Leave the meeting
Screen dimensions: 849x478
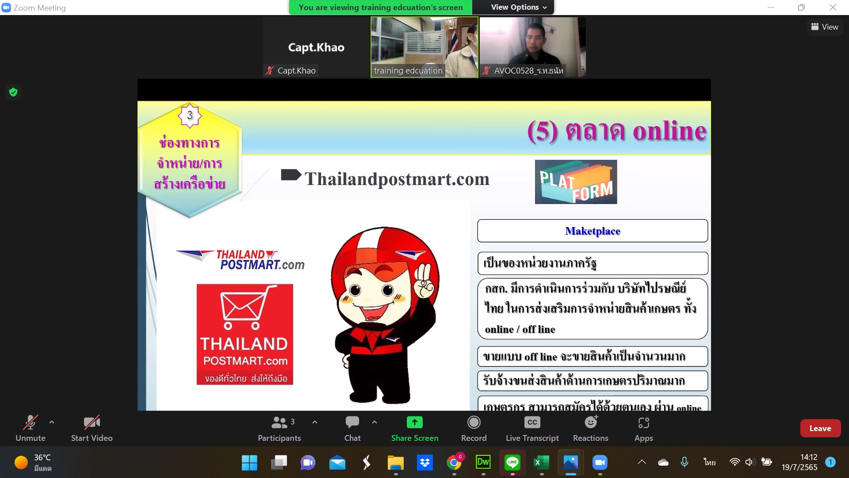pyautogui.click(x=820, y=428)
